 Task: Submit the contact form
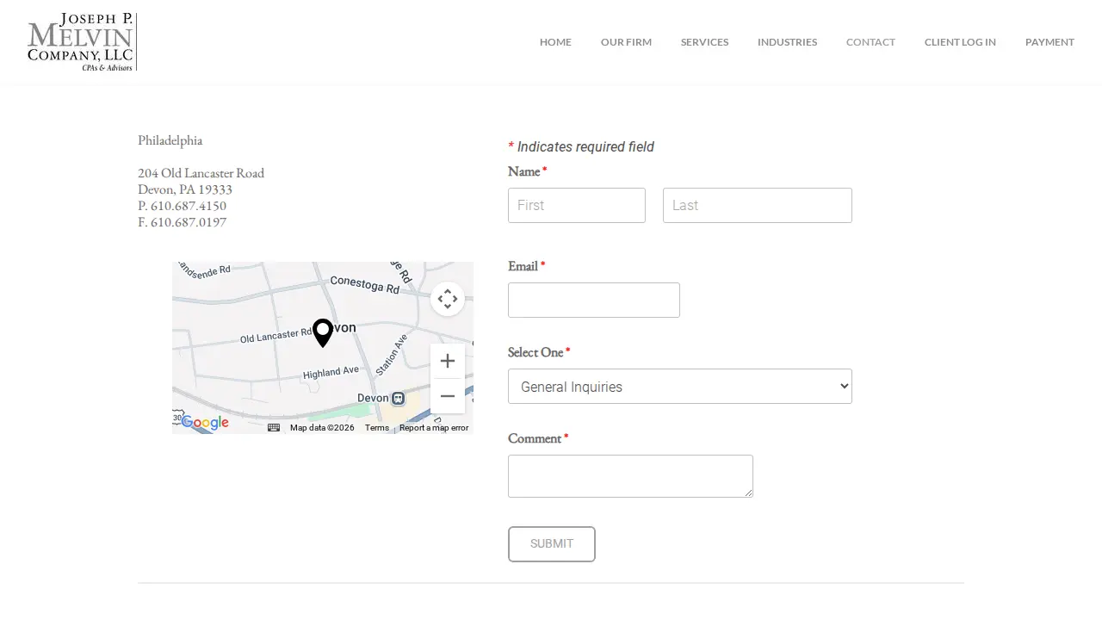pos(552,544)
